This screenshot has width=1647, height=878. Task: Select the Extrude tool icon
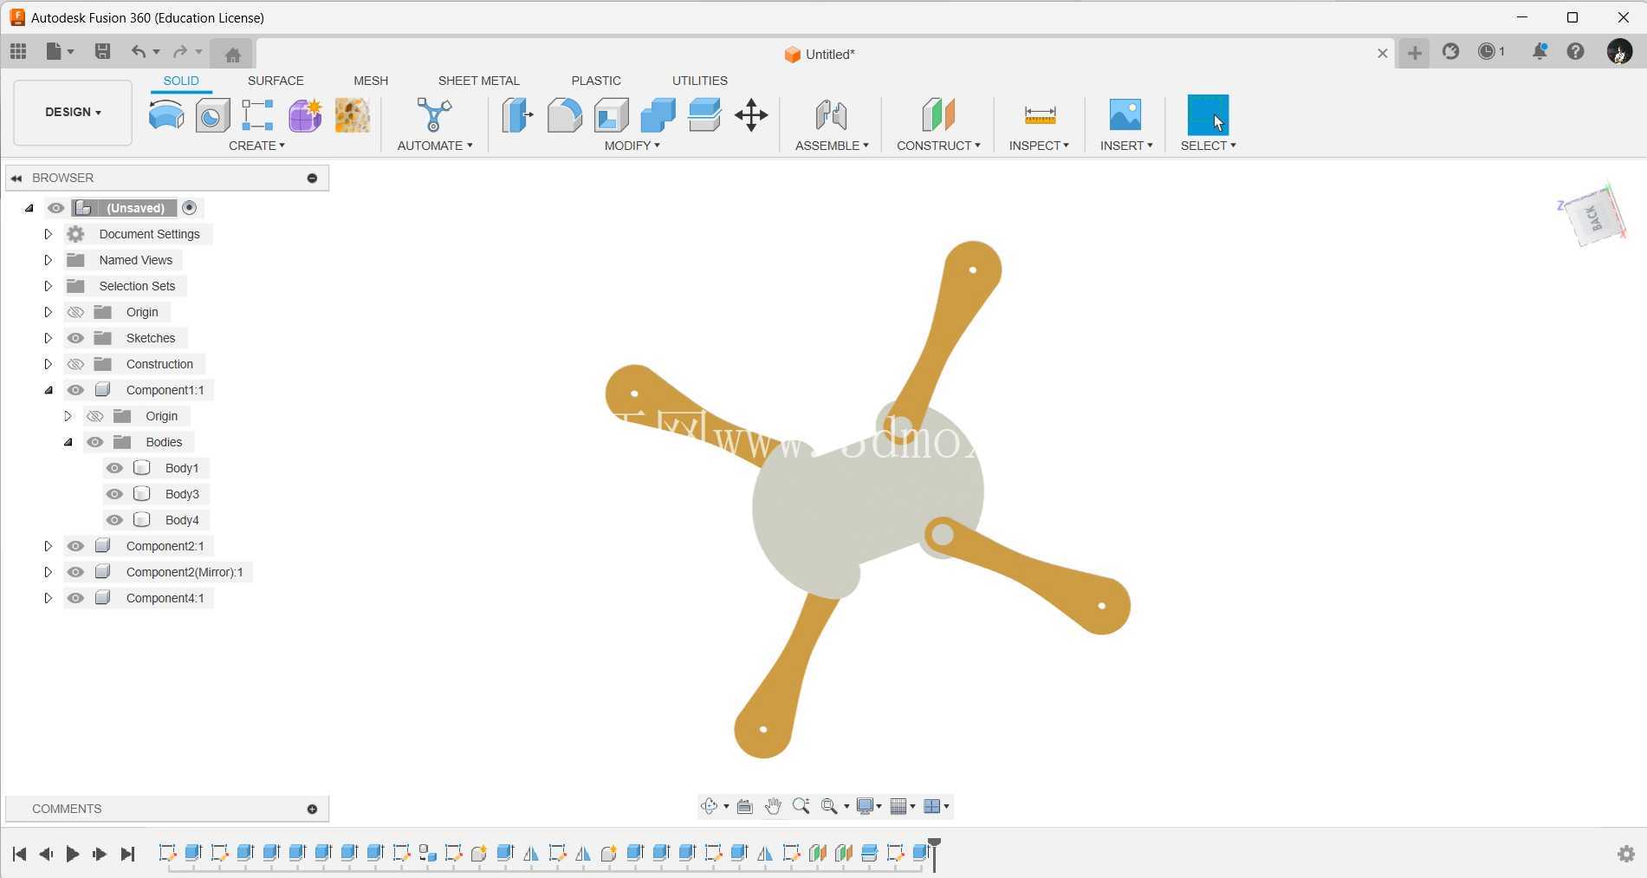165,114
